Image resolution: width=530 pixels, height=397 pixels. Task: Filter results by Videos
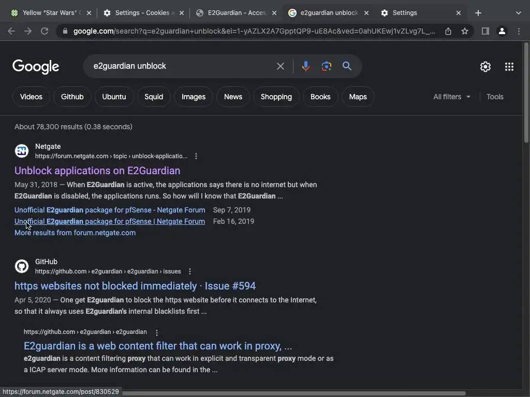pyautogui.click(x=31, y=97)
